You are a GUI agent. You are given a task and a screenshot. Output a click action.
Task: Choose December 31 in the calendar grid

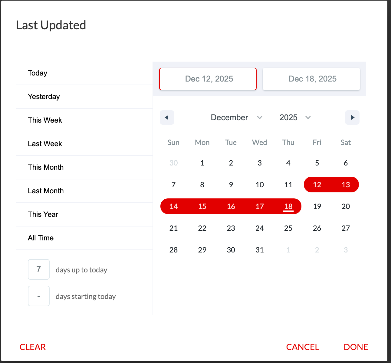point(259,250)
